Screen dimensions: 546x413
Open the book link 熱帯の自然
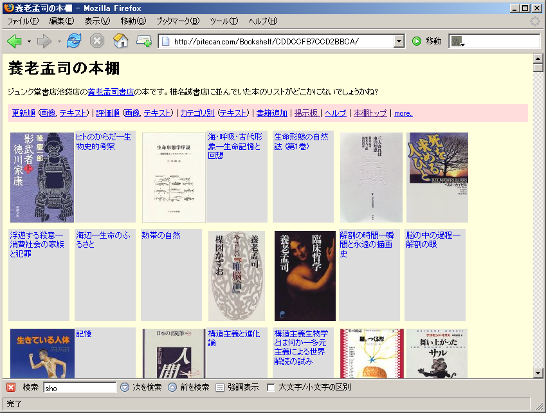click(161, 235)
